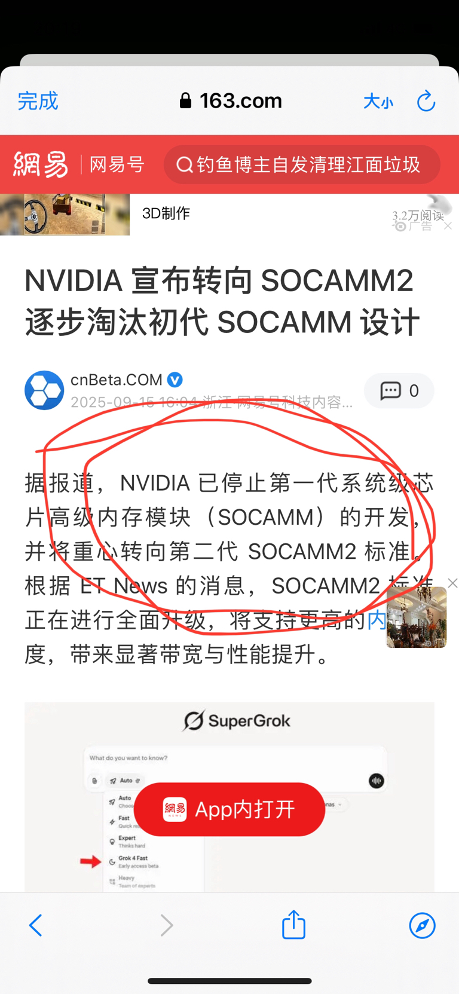459x994 pixels.
Task: Open page in Safari compass icon
Action: click(x=423, y=925)
